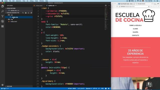Click the lightning quick-action status icon
The height and width of the screenshot is (90, 160).
tap(8, 88)
